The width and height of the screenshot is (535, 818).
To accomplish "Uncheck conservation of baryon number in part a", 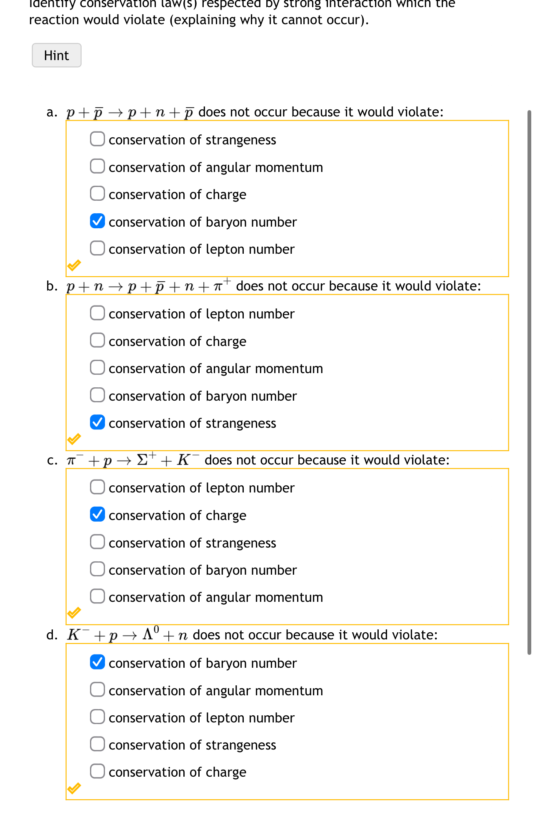I will click(97, 221).
